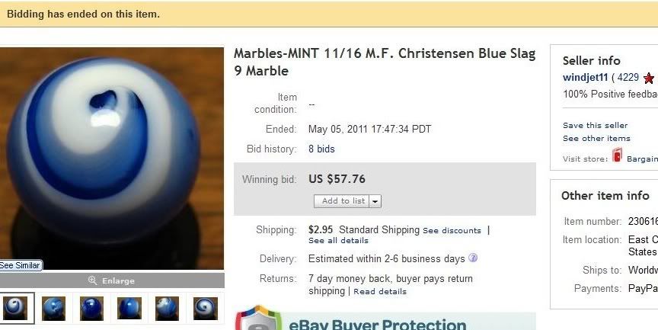
Task: Select the fourth marble thumbnail
Action: tap(129, 309)
